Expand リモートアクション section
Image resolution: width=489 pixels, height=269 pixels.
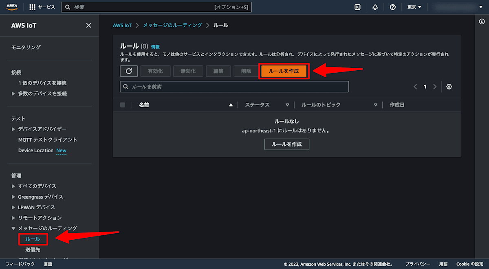point(13,218)
